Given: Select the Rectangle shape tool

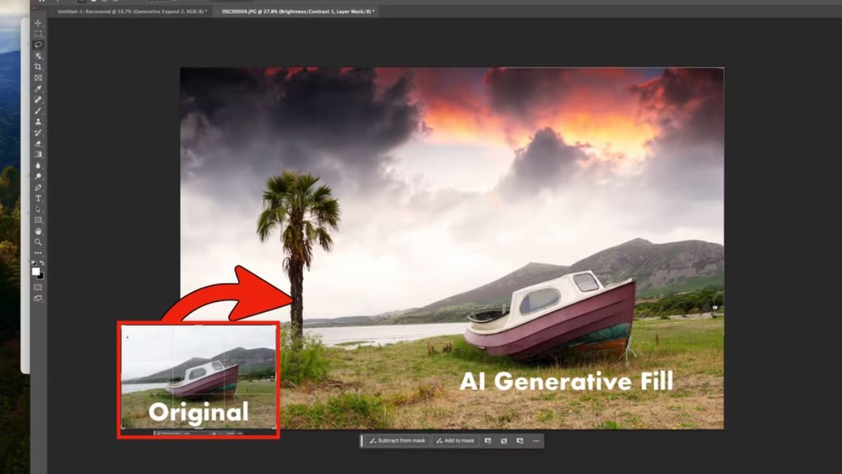Looking at the screenshot, I should pos(38,220).
